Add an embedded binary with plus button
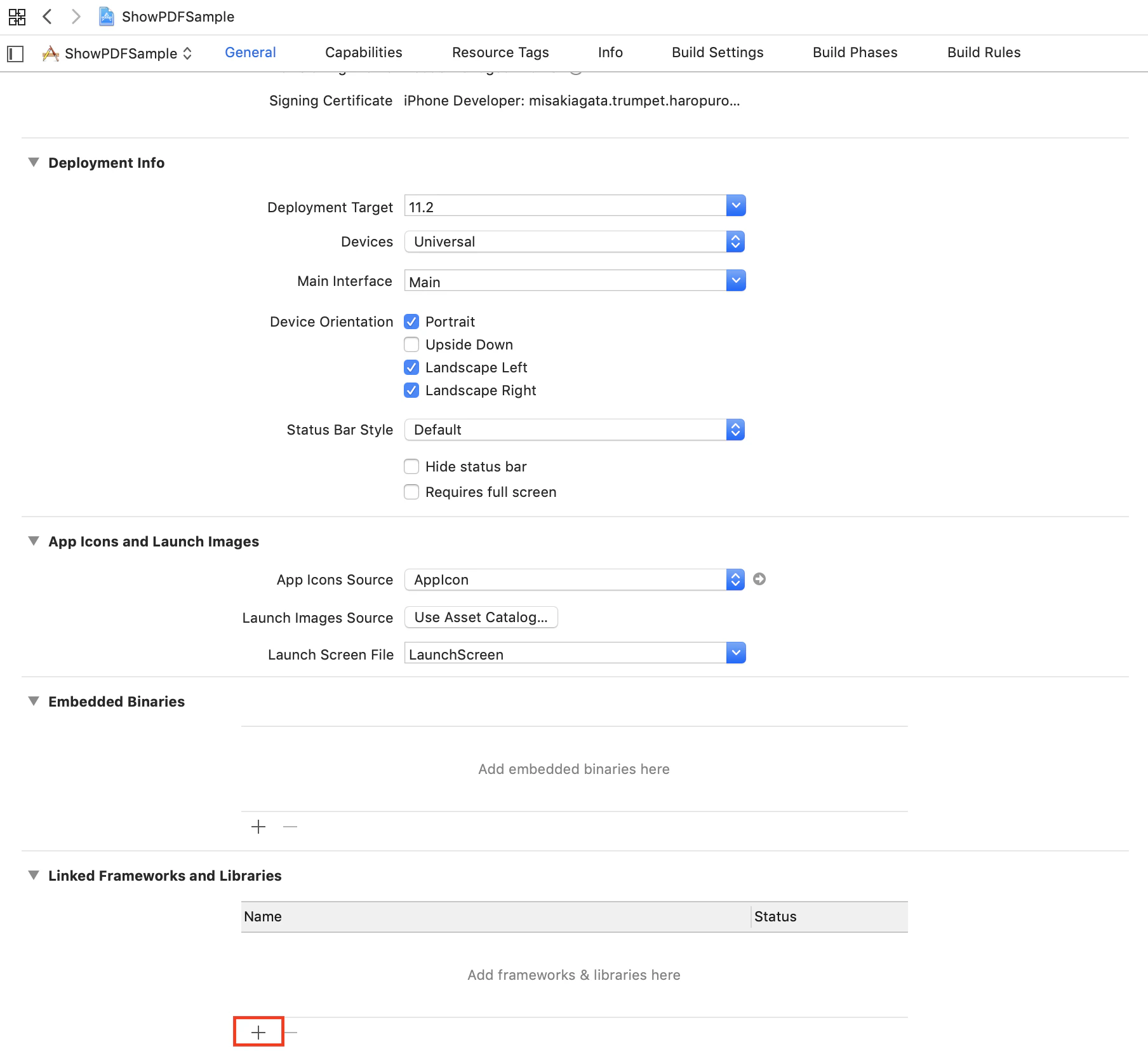 (258, 827)
